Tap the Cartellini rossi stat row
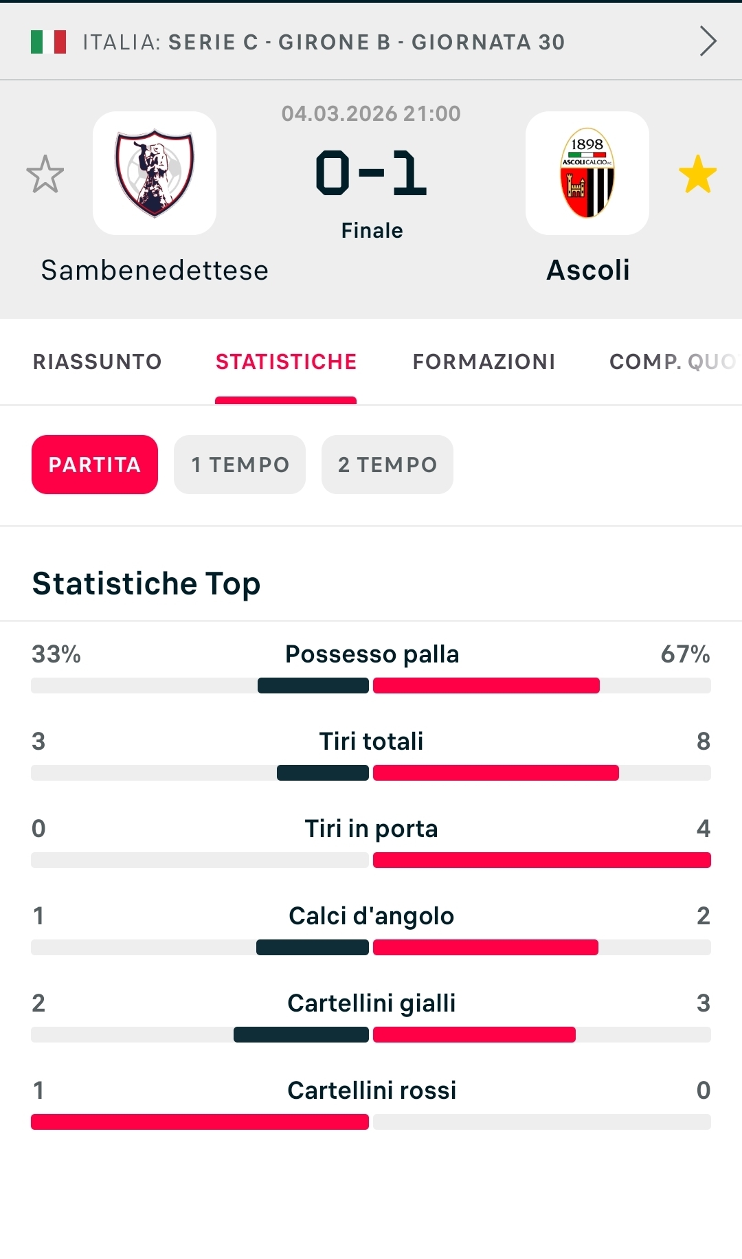Image resolution: width=742 pixels, height=1259 pixels. (x=371, y=1104)
